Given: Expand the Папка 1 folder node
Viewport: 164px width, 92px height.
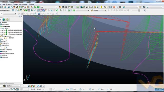Looking at the screenshot, I should 1,28.
